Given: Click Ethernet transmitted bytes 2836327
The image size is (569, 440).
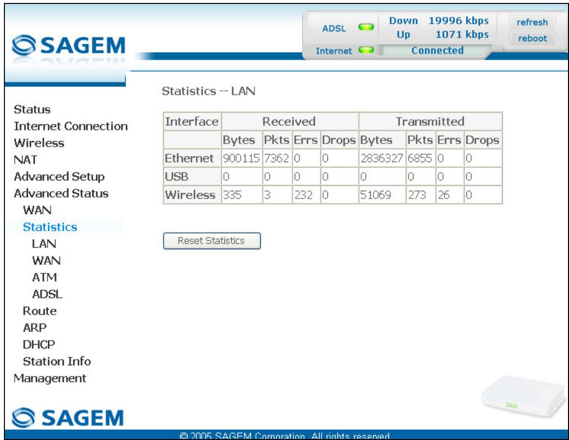Looking at the screenshot, I should coord(381,158).
